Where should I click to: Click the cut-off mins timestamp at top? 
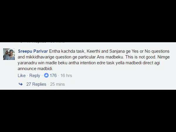[57, 43]
